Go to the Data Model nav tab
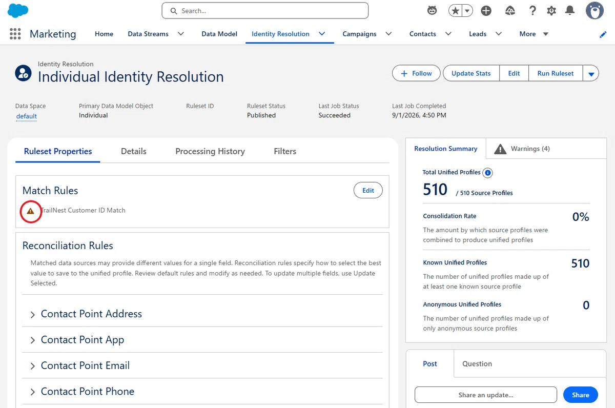 [x=219, y=34]
